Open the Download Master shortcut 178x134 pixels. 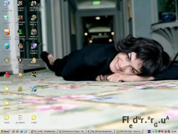[x=7, y=49]
